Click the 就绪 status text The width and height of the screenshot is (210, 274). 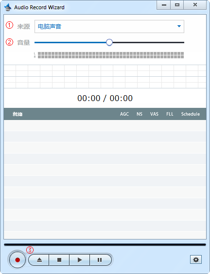point(17,114)
